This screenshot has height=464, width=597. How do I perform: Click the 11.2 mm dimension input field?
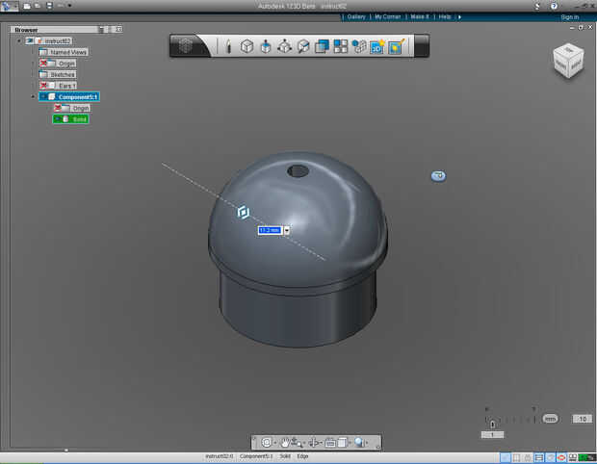269,230
